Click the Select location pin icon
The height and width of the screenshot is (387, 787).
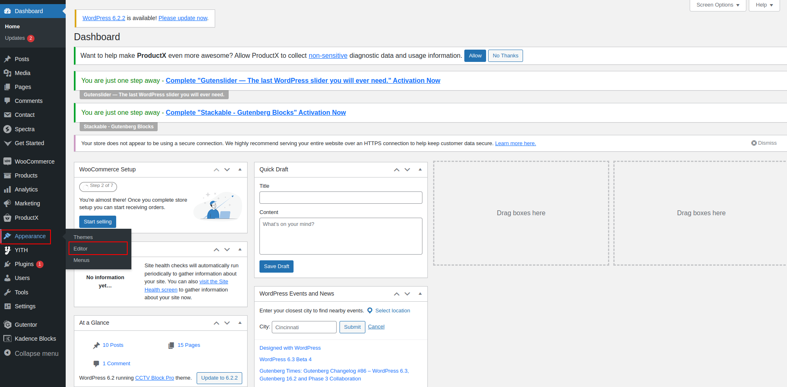coord(370,311)
